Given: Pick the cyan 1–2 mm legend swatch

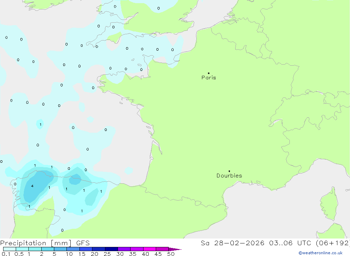Looking at the screenshot, I should pyautogui.click(x=35, y=249).
